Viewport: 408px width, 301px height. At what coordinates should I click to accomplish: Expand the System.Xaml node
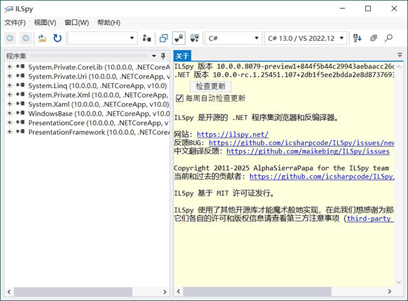[9, 104]
